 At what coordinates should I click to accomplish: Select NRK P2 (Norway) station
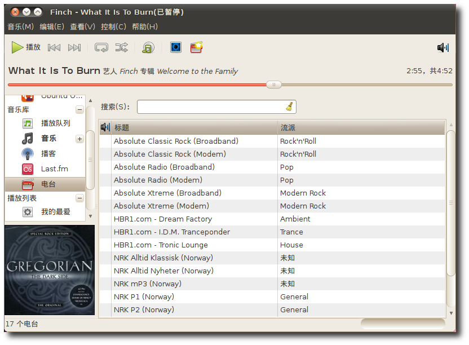pyautogui.click(x=272, y=309)
